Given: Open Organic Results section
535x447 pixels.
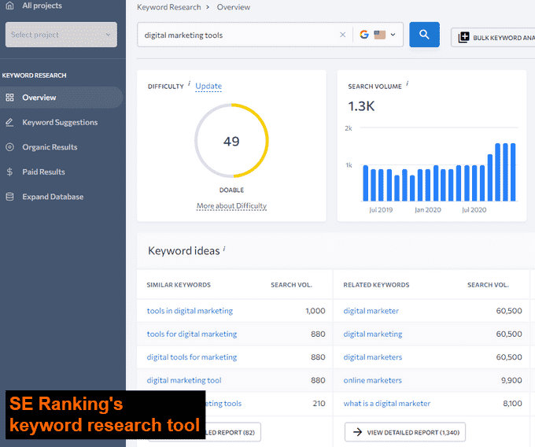Looking at the screenshot, I should click(x=50, y=147).
